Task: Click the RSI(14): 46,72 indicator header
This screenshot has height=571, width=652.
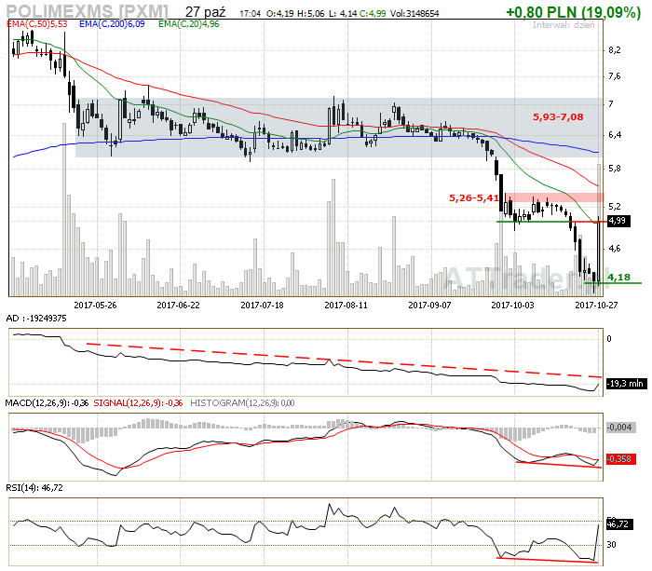Action: click(x=34, y=488)
